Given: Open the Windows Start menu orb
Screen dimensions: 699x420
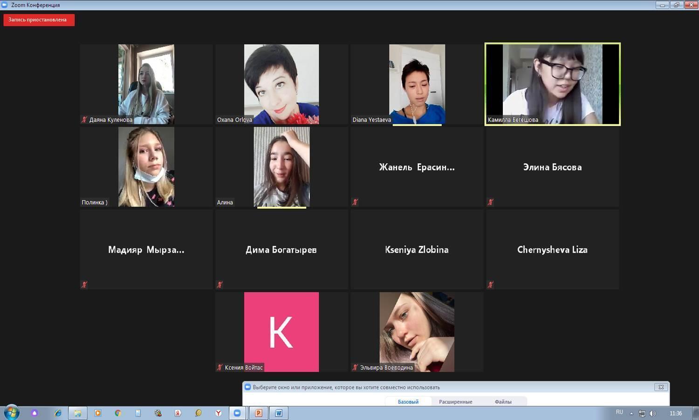Looking at the screenshot, I should pyautogui.click(x=11, y=413).
